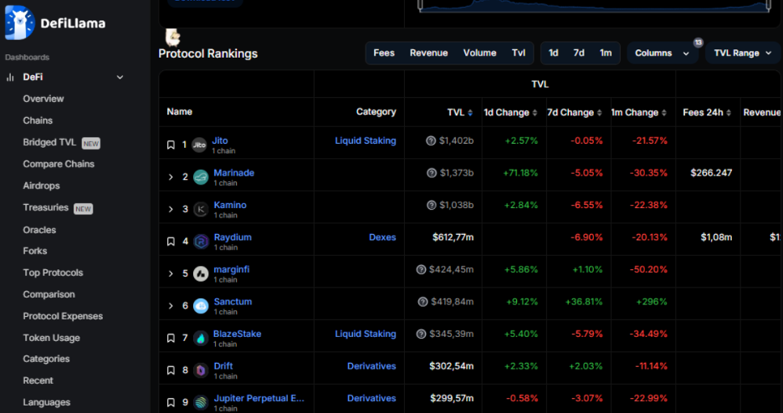Click Jito TVL question mark icon
The width and height of the screenshot is (783, 413).
point(431,140)
